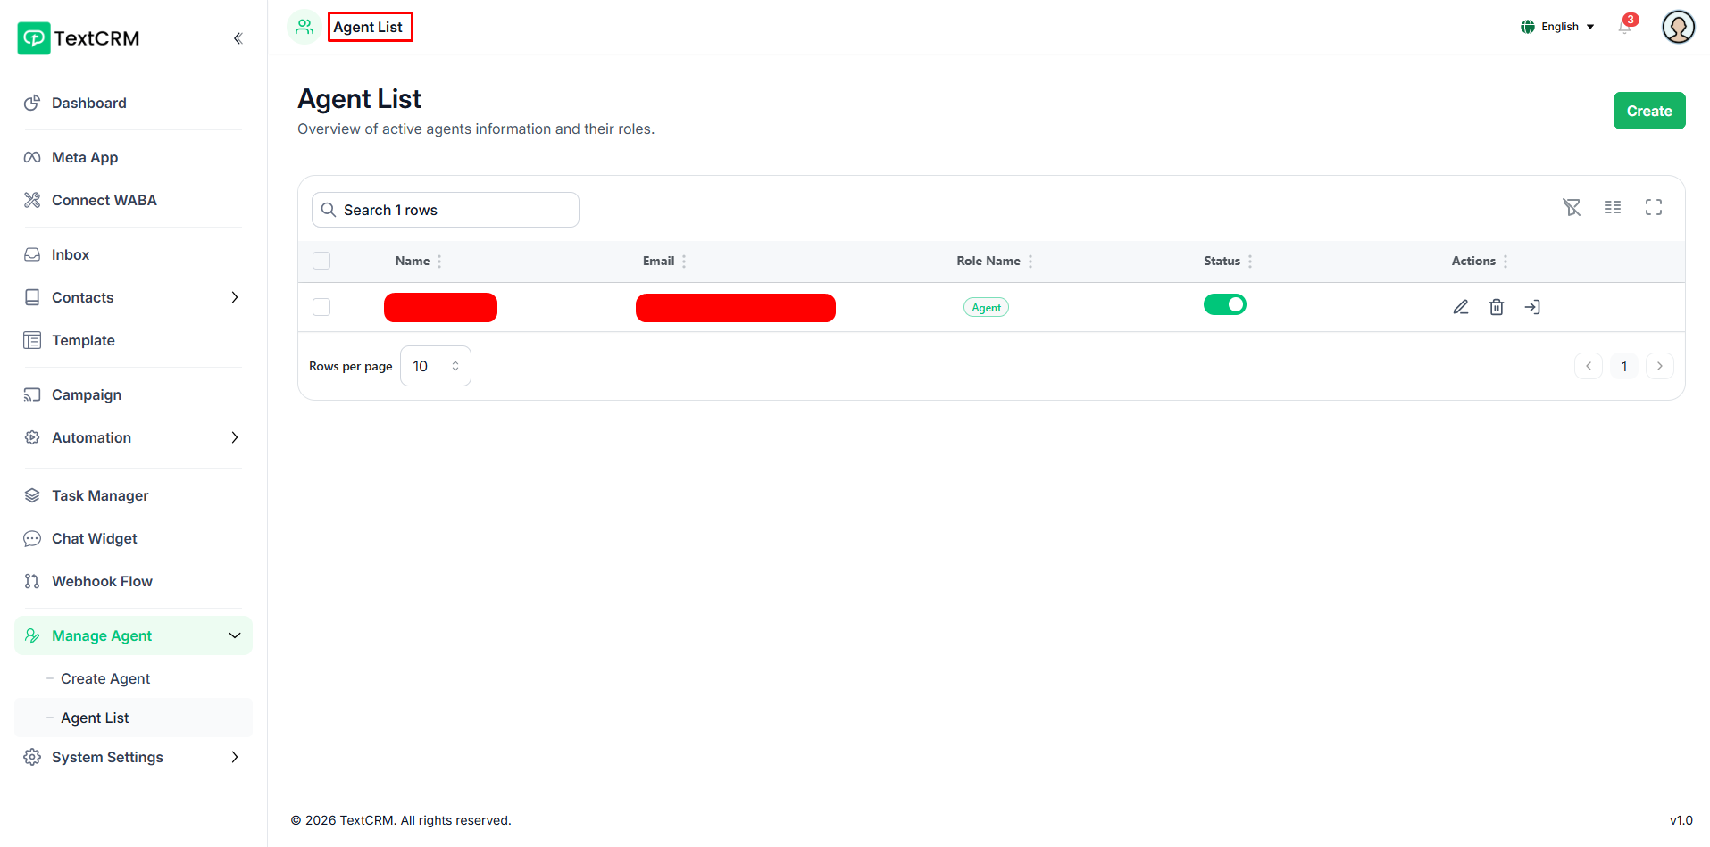1710x847 pixels.
Task: Clear table filters with the filter icon
Action: coord(1572,207)
